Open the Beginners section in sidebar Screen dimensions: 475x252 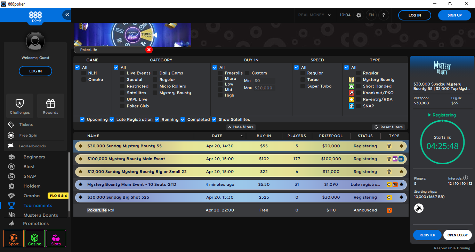pyautogui.click(x=34, y=157)
